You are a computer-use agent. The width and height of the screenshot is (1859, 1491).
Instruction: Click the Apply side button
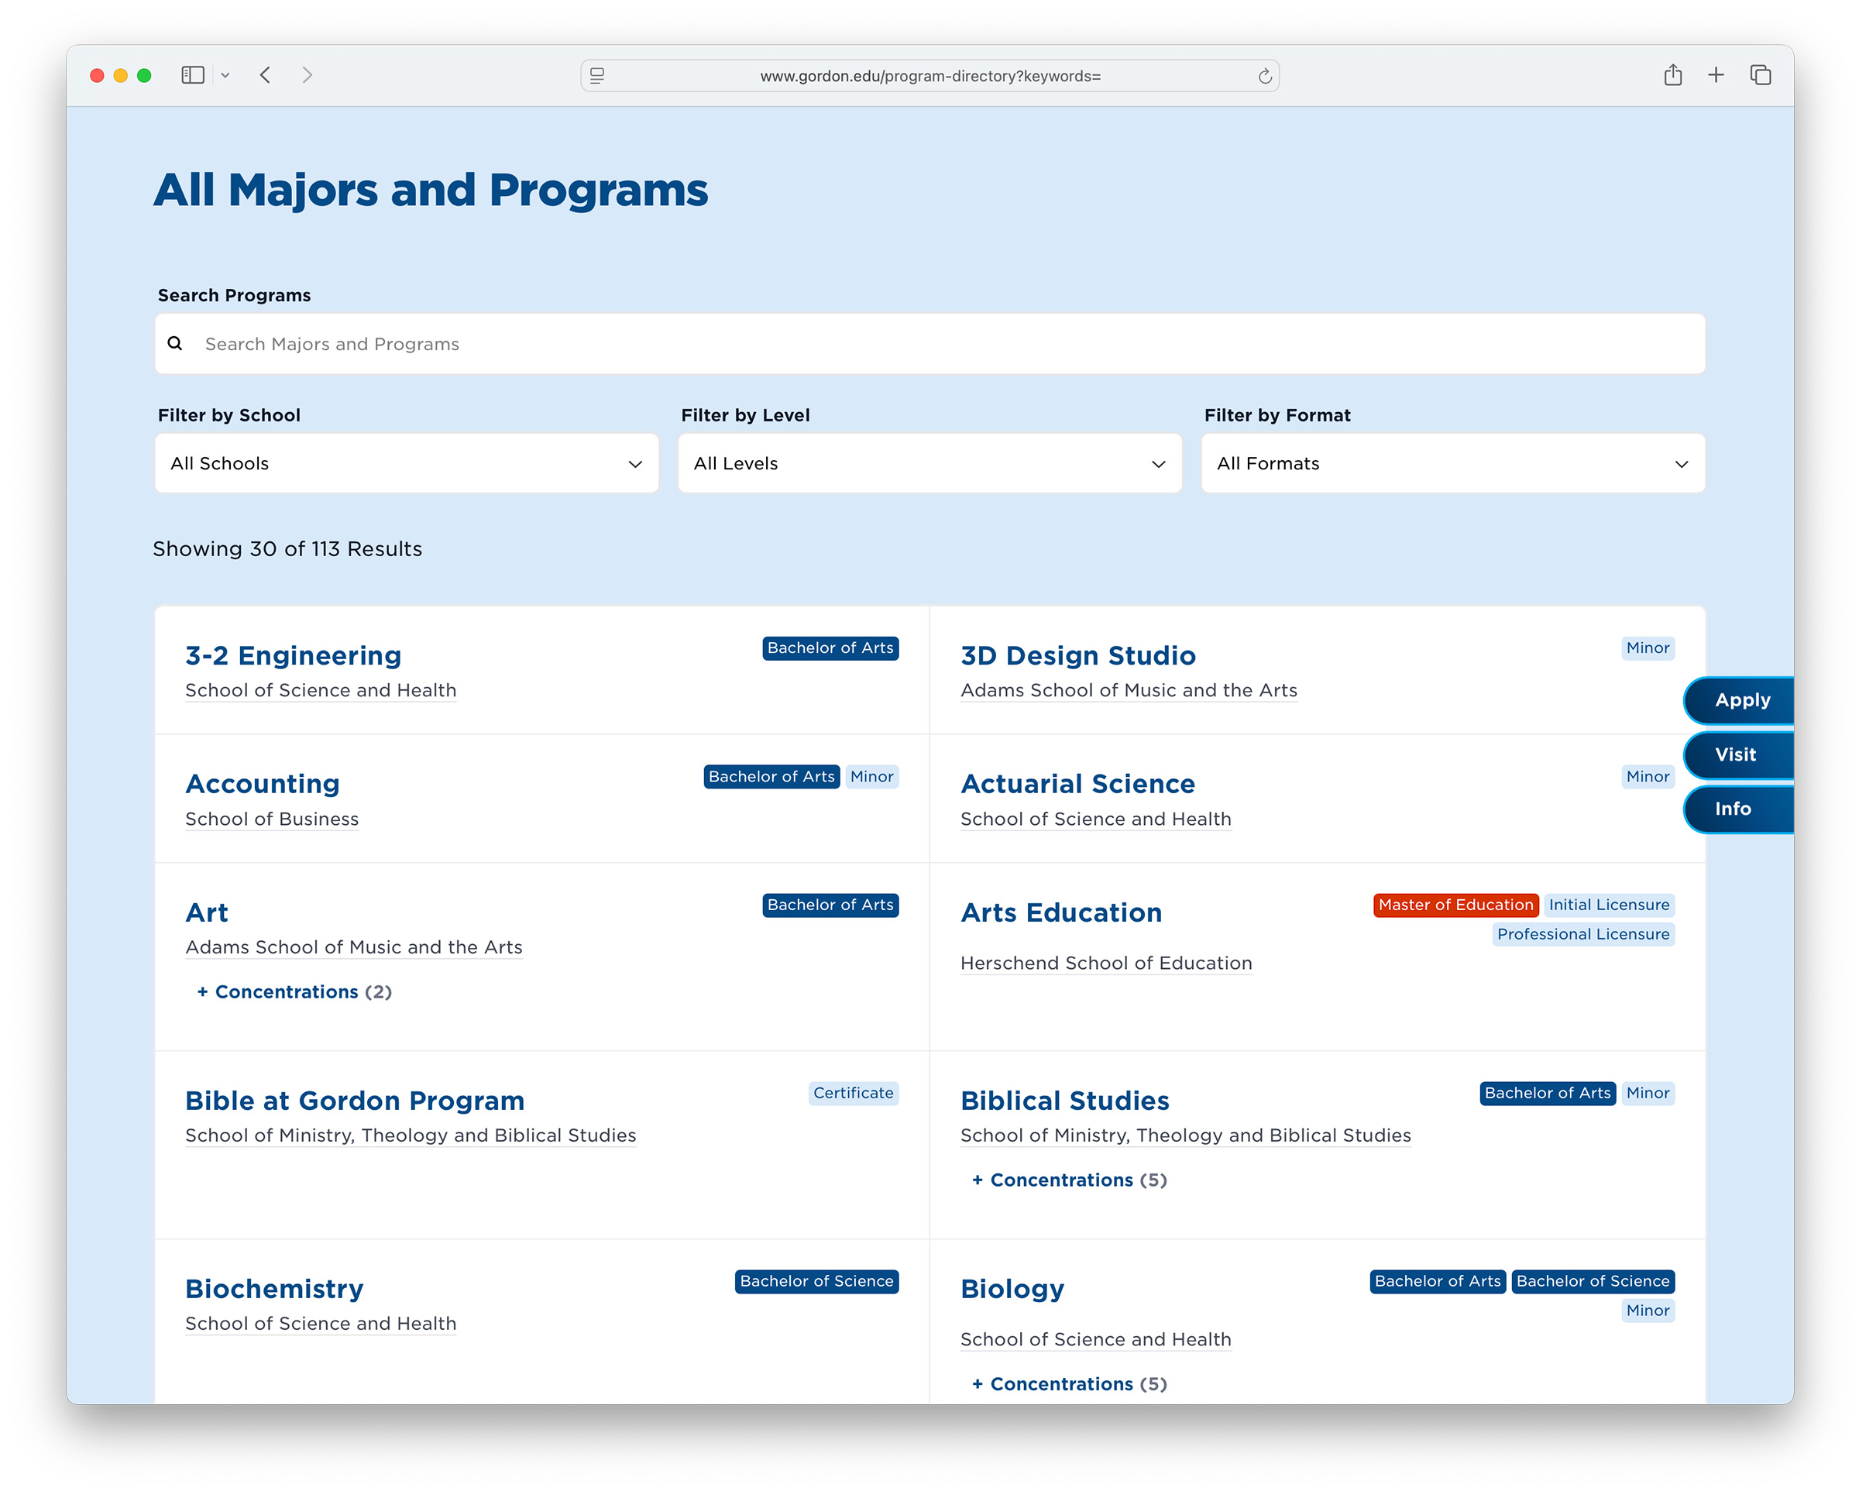point(1740,700)
